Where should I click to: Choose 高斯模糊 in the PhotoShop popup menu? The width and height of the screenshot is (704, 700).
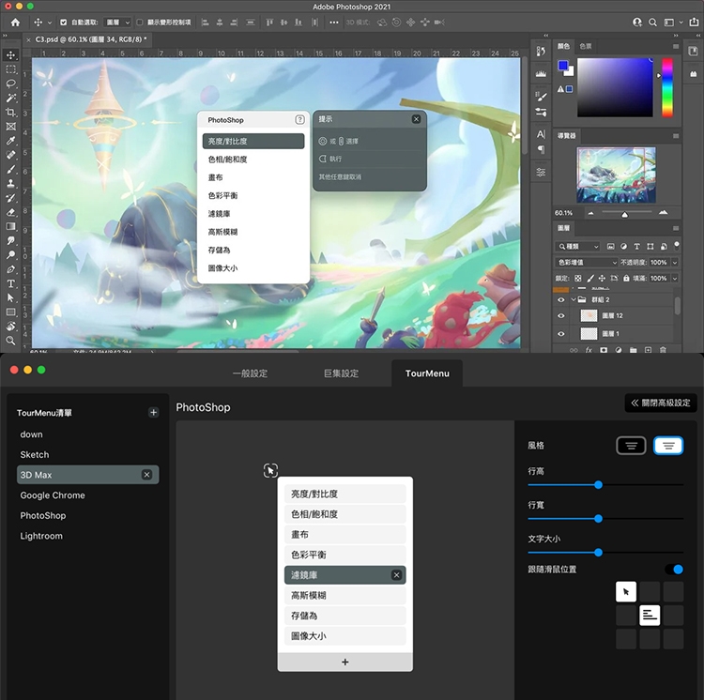point(223,232)
